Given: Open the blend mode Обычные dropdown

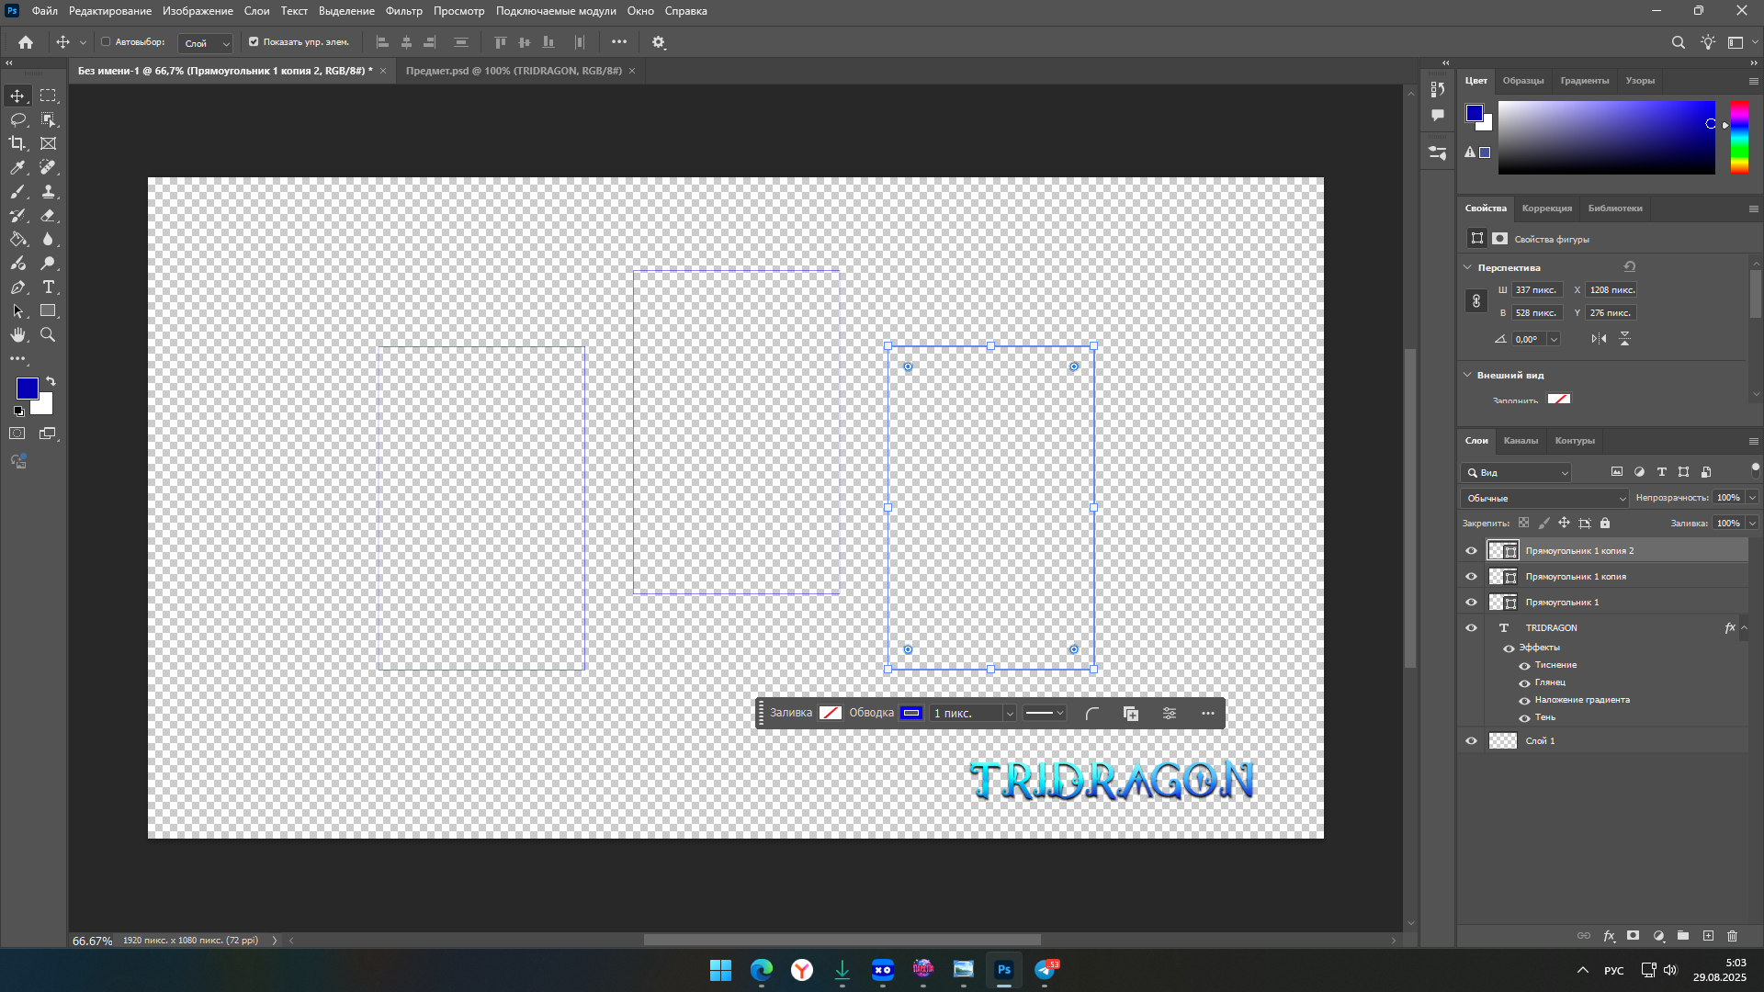Looking at the screenshot, I should click(x=1544, y=498).
